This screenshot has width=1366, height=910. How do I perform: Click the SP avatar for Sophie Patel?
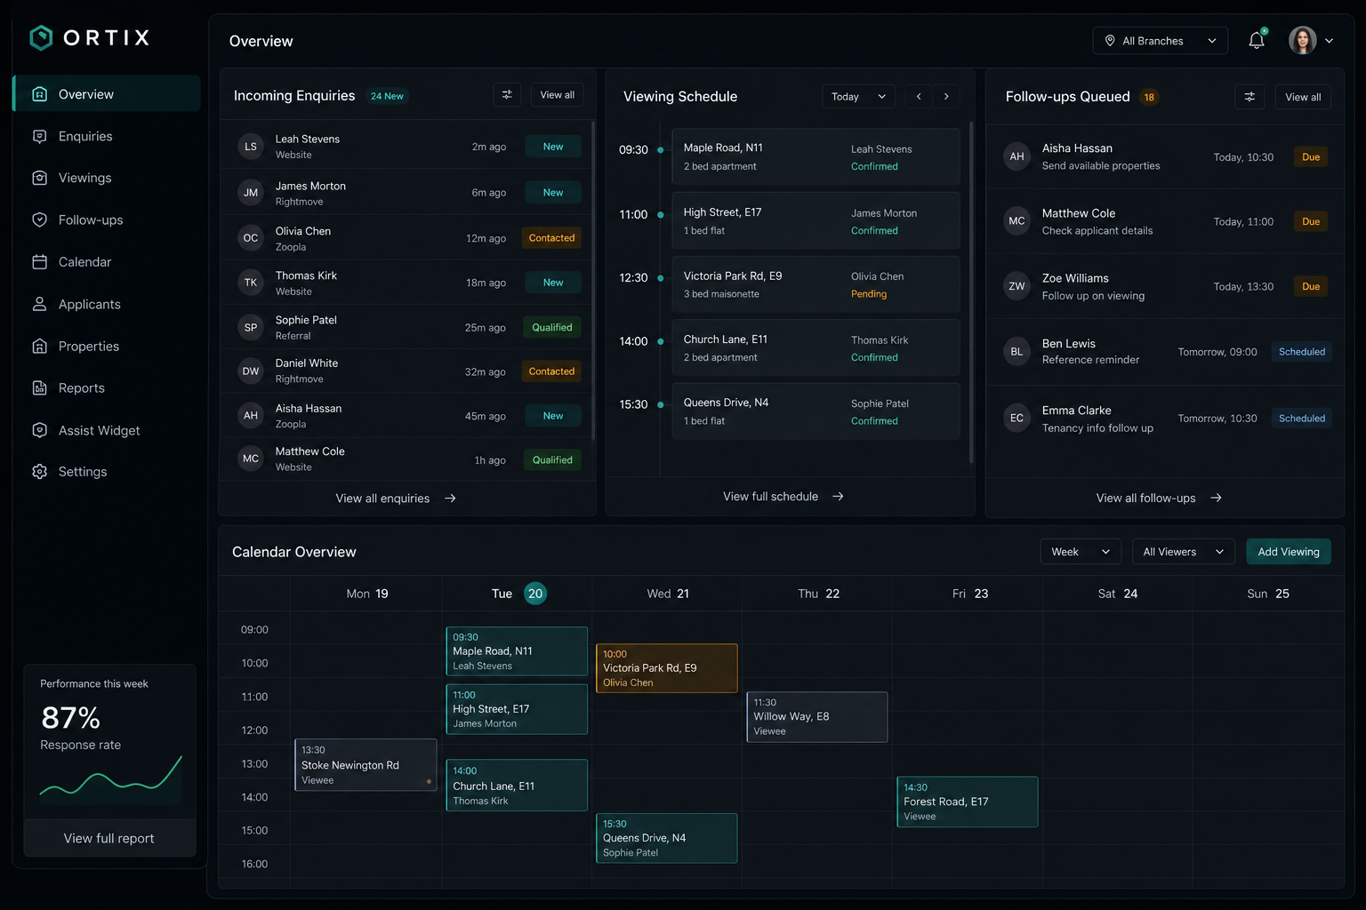tap(251, 328)
